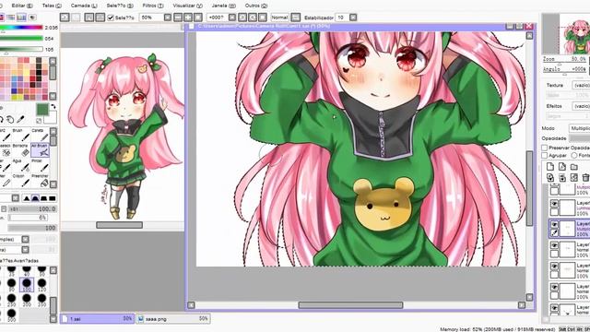590x332 pixels.
Task: Rotate canvas counterclockwise button
Action: (x=242, y=18)
